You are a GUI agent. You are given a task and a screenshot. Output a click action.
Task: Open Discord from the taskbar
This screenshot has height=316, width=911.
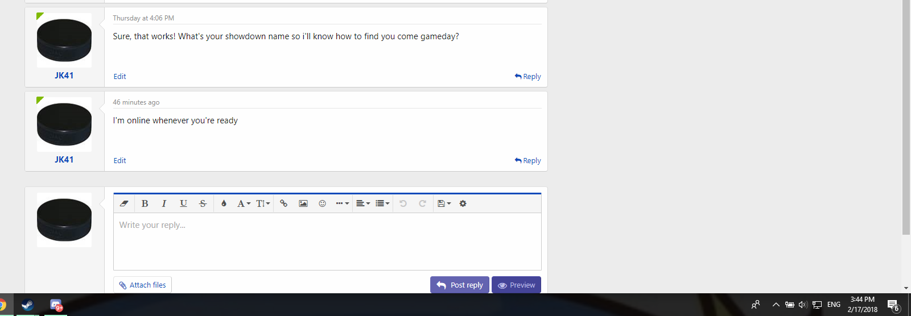pyautogui.click(x=56, y=305)
